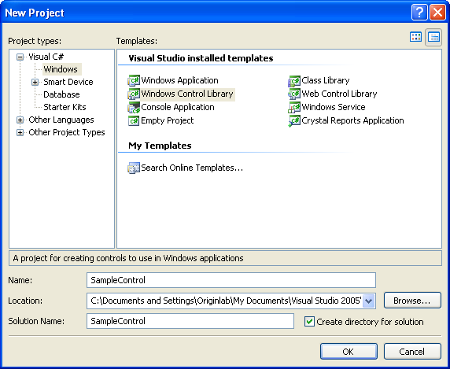450x369 pixels.
Task: Click the Class Library template text
Action: [326, 80]
